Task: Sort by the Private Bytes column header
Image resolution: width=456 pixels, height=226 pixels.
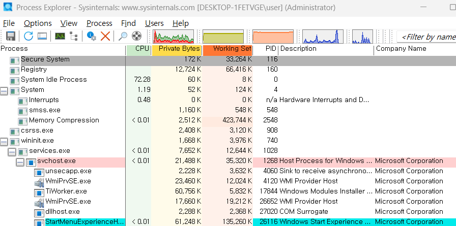Action: [177, 49]
